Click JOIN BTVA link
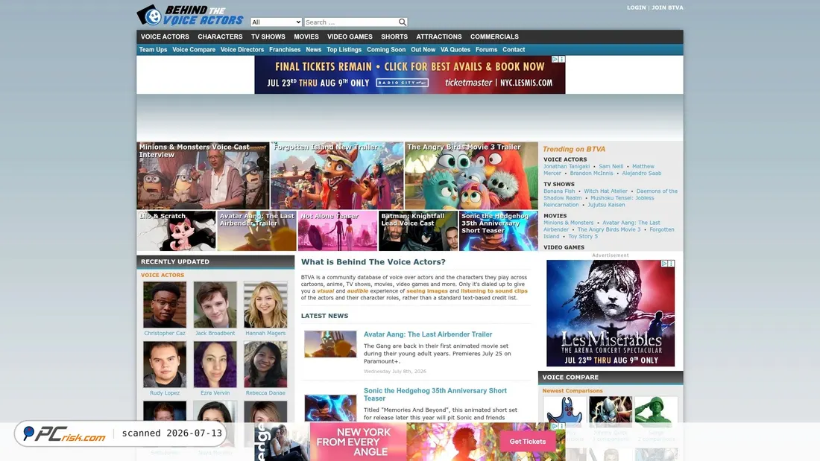The image size is (820, 461). coord(667,8)
